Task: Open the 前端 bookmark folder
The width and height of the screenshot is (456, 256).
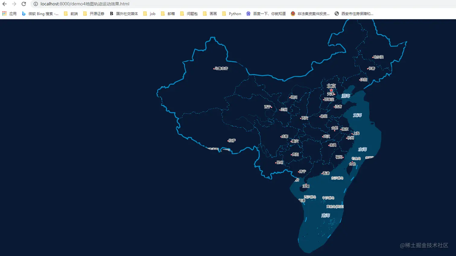Action: pos(71,14)
